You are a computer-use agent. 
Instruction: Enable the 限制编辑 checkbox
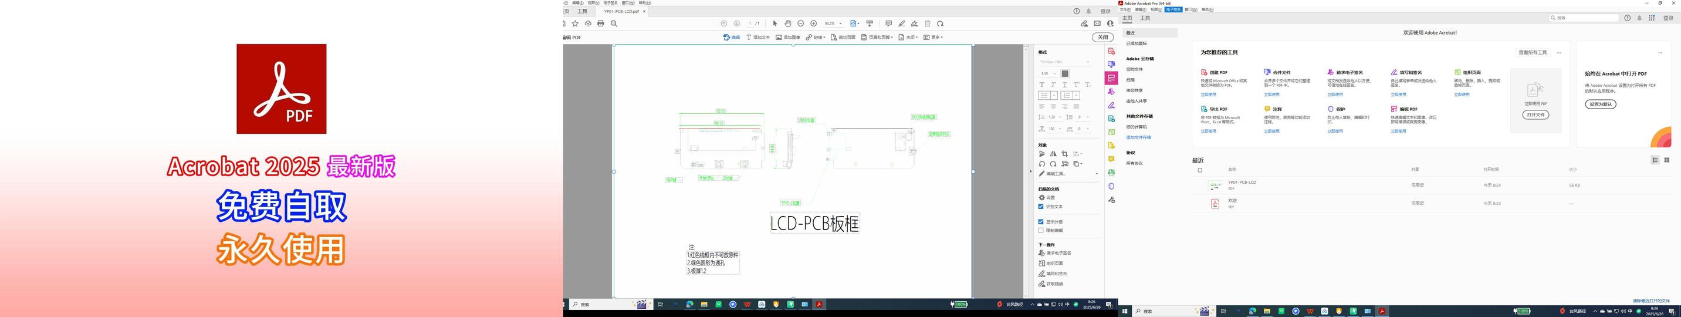[1041, 230]
